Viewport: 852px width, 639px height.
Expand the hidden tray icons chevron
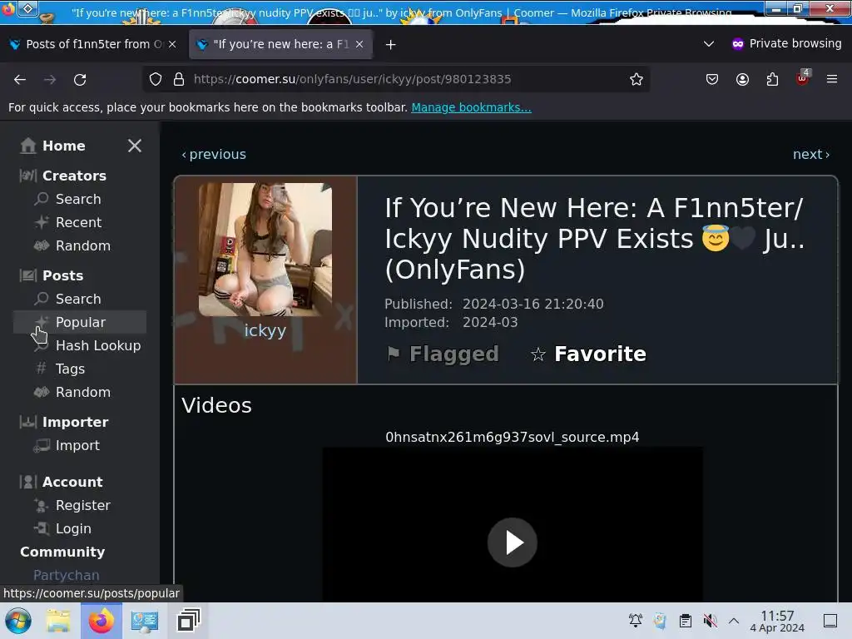click(734, 621)
